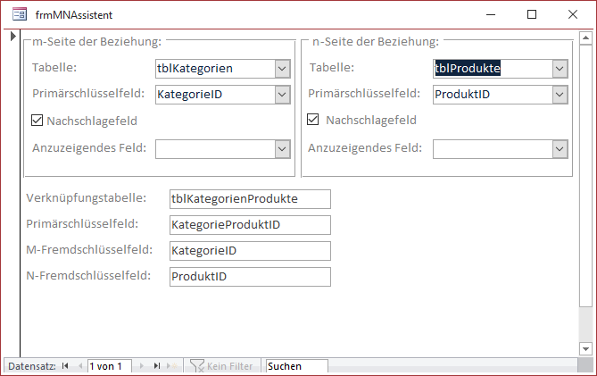Expand the n-Seite Anzuzeigendes Feld dropdown

[560, 149]
